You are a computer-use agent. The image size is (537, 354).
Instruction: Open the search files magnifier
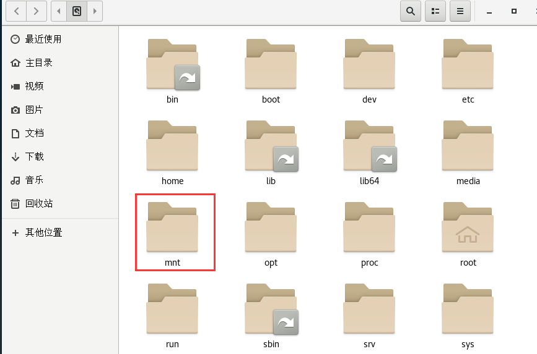point(410,11)
